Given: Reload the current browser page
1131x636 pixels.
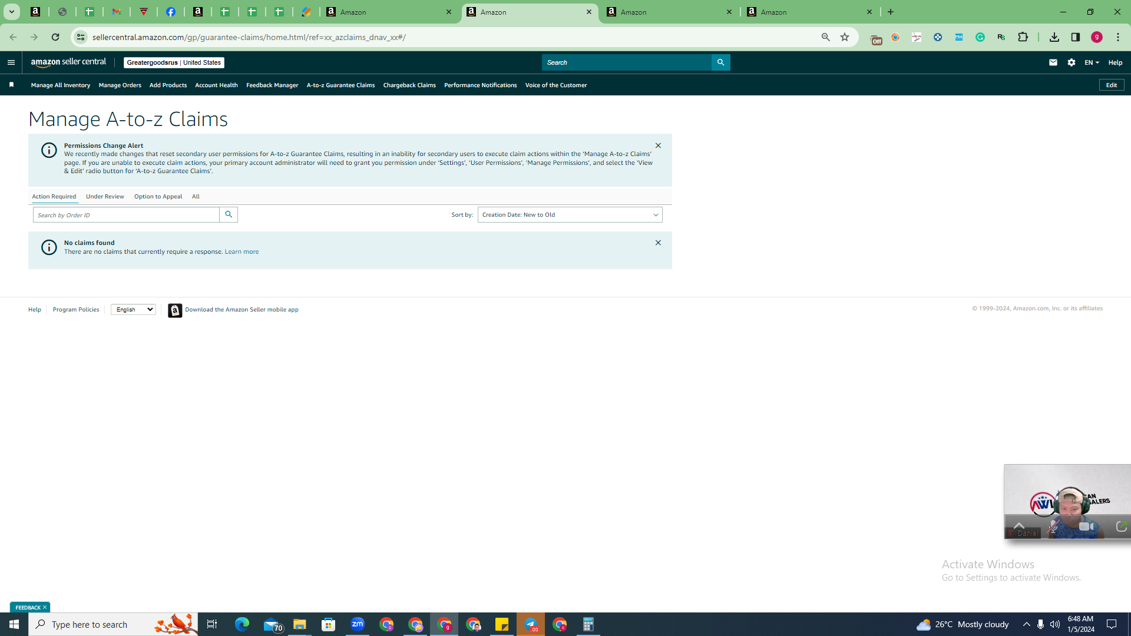Looking at the screenshot, I should 55,37.
